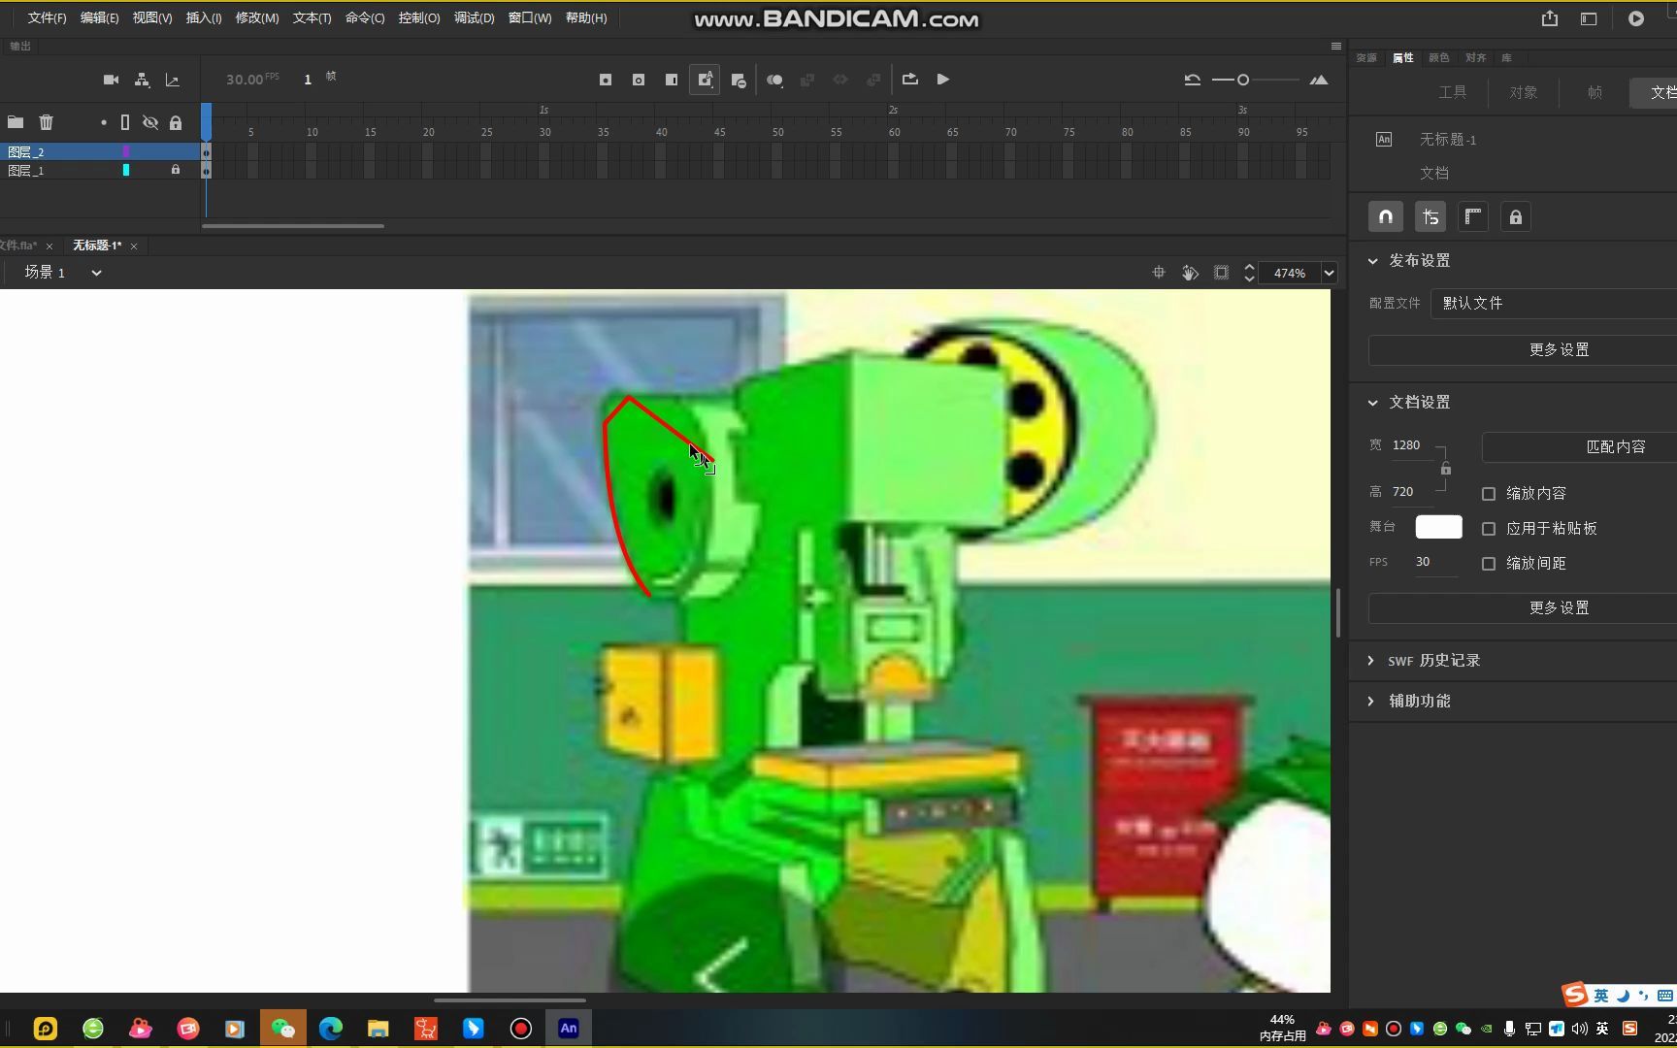Screen dimensions: 1677x1048
Task: Open the 场景 1 scene dropdown
Action: coord(96,273)
